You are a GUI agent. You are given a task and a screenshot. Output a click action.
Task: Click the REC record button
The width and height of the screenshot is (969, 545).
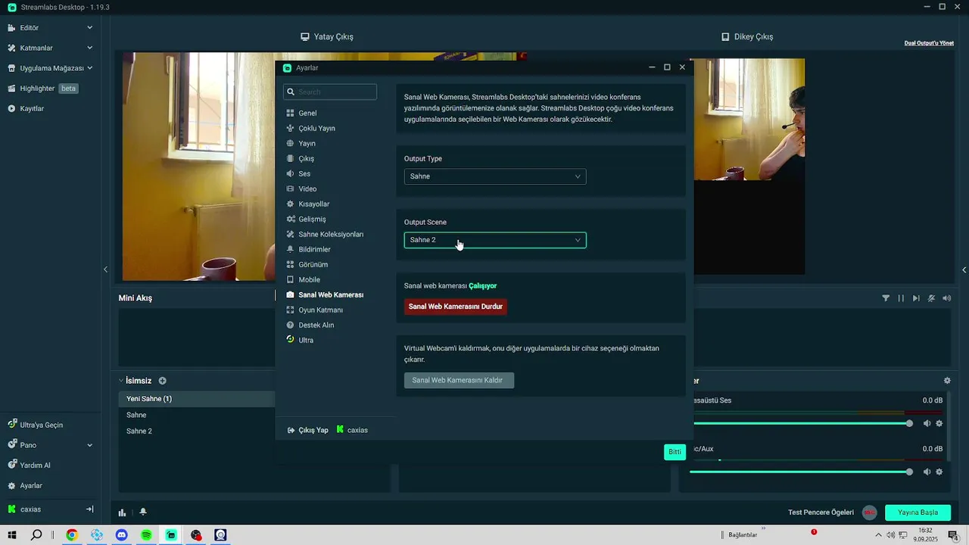point(870,512)
